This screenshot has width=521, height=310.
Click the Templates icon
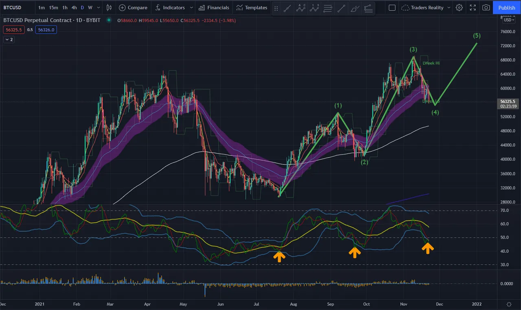pos(239,7)
